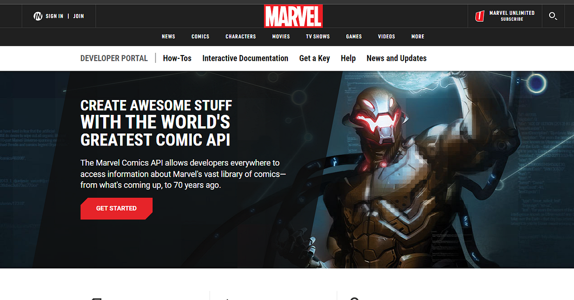Open the CHARACTERS section
Image resolution: width=574 pixels, height=300 pixels.
[241, 36]
